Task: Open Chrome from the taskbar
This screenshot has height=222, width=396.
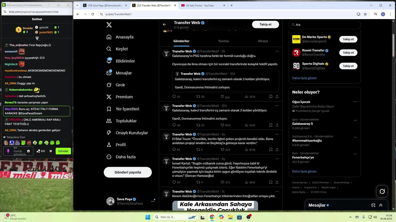Action: (x=212, y=217)
